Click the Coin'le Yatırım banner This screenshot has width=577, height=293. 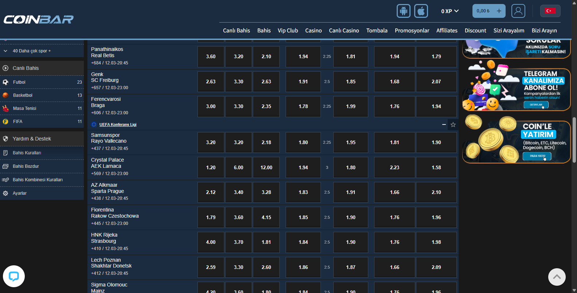pyautogui.click(x=516, y=140)
